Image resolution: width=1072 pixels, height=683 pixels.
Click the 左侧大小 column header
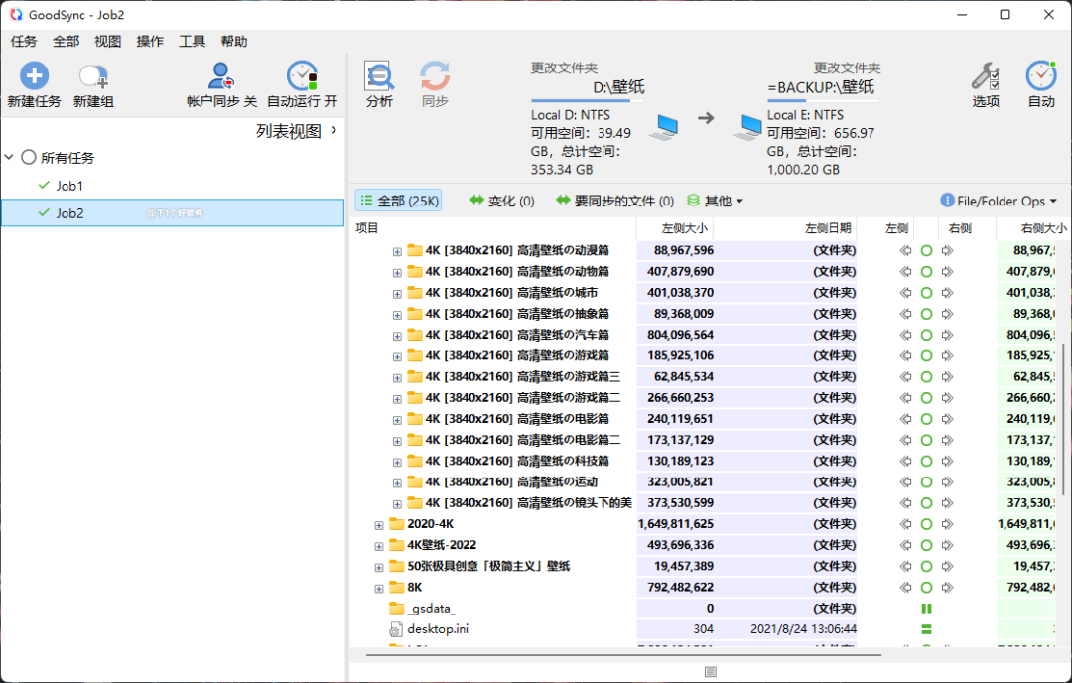tap(687, 228)
